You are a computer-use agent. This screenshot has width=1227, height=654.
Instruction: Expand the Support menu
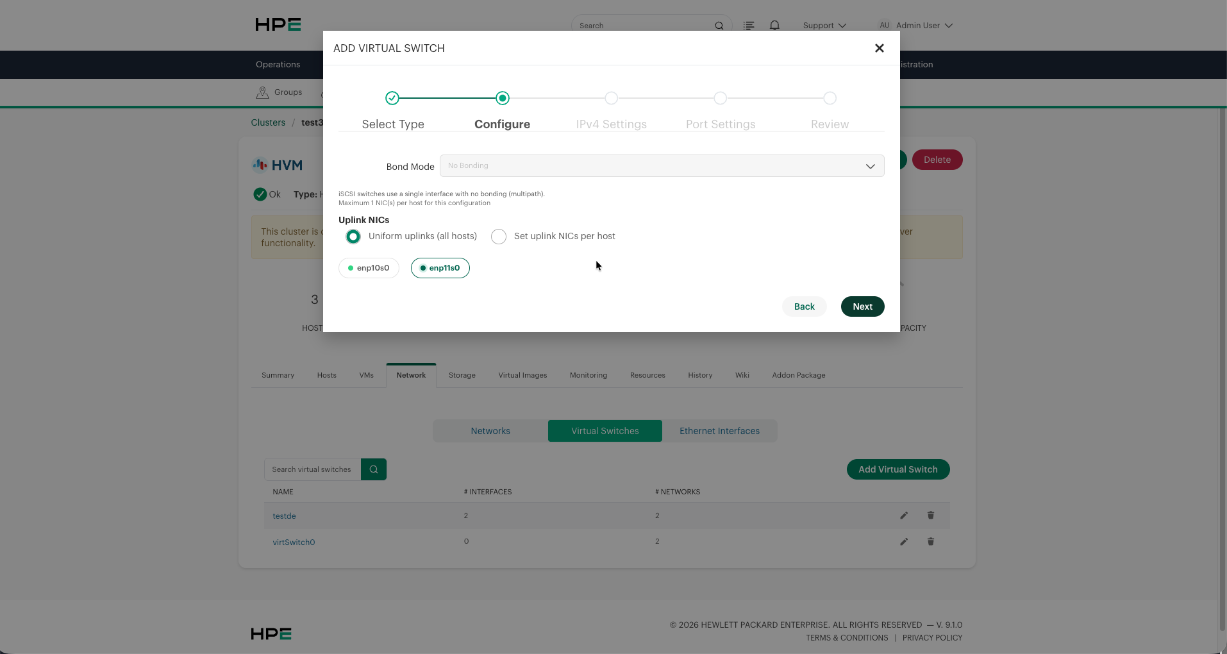click(x=824, y=26)
